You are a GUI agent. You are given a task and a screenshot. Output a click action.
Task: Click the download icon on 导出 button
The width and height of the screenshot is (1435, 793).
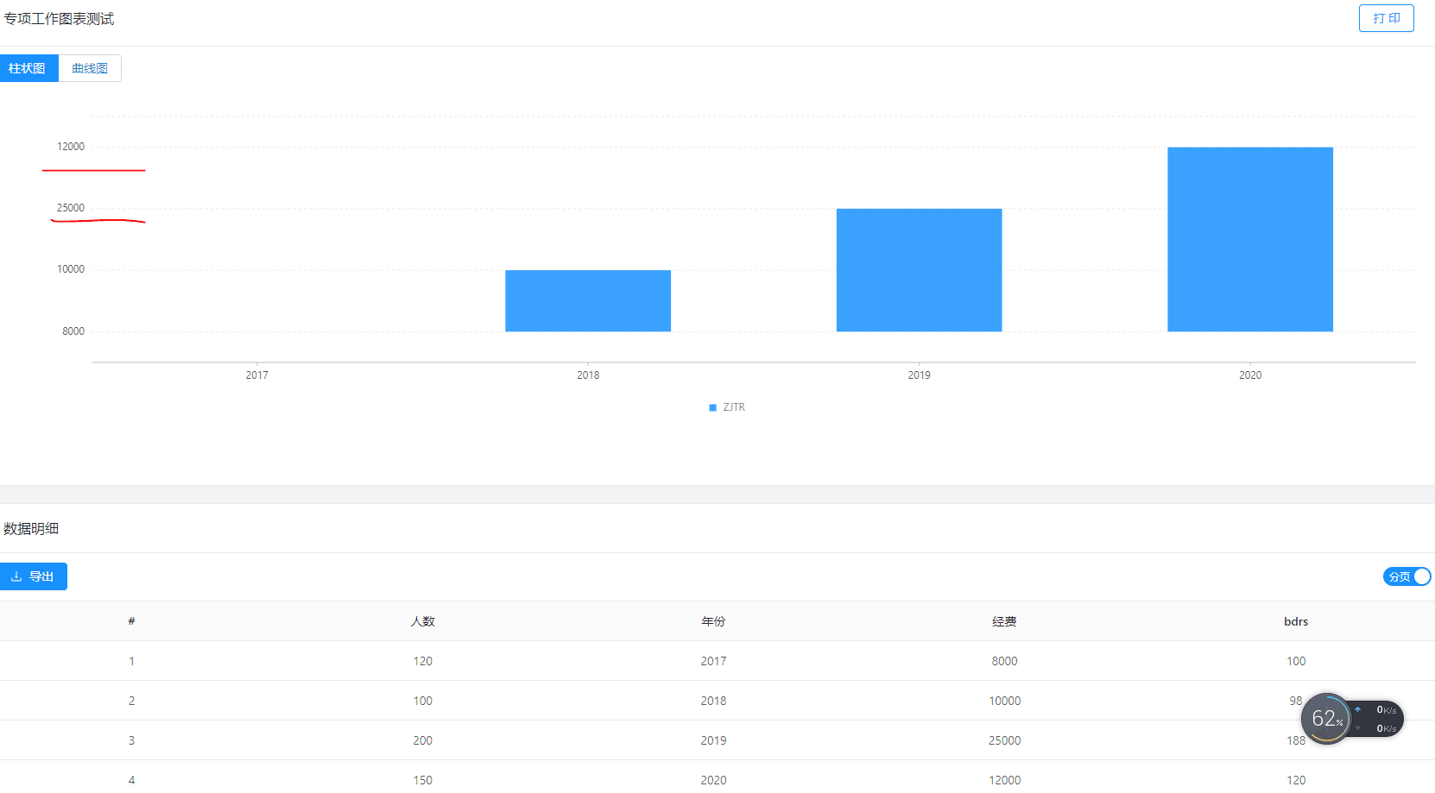point(16,576)
